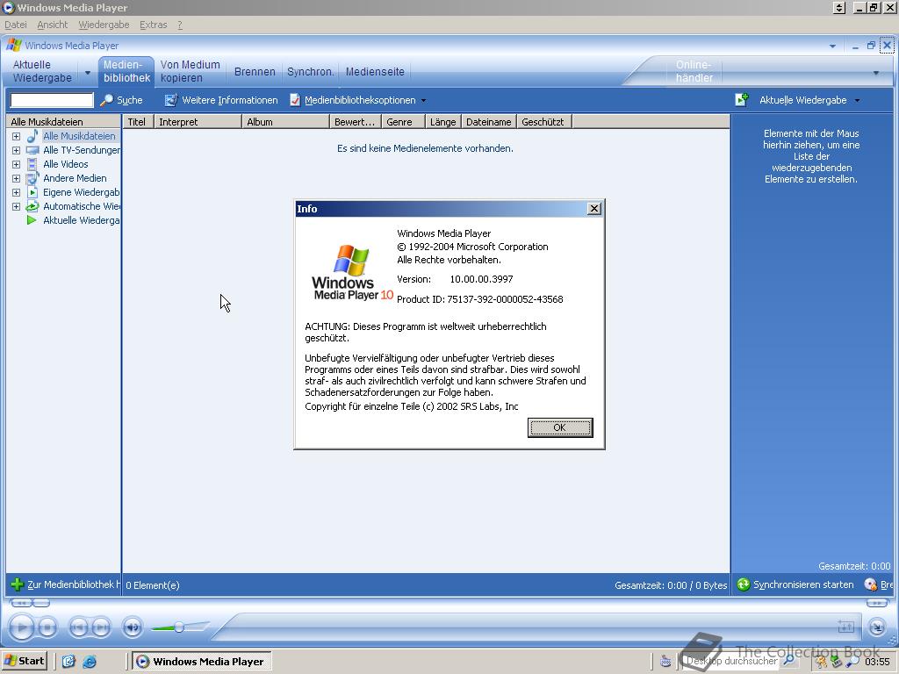899x674 pixels.
Task: Click the Start button on taskbar
Action: click(x=24, y=661)
